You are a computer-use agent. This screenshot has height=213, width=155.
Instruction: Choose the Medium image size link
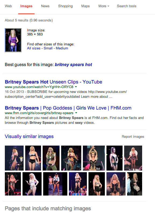click(62, 48)
